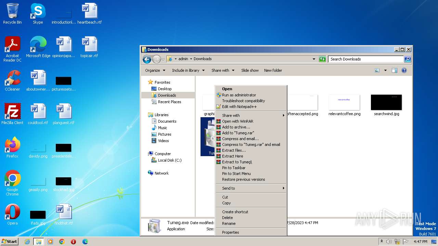Select the searchwind.jpg thumbnail
The image size is (438, 246).
[386, 105]
